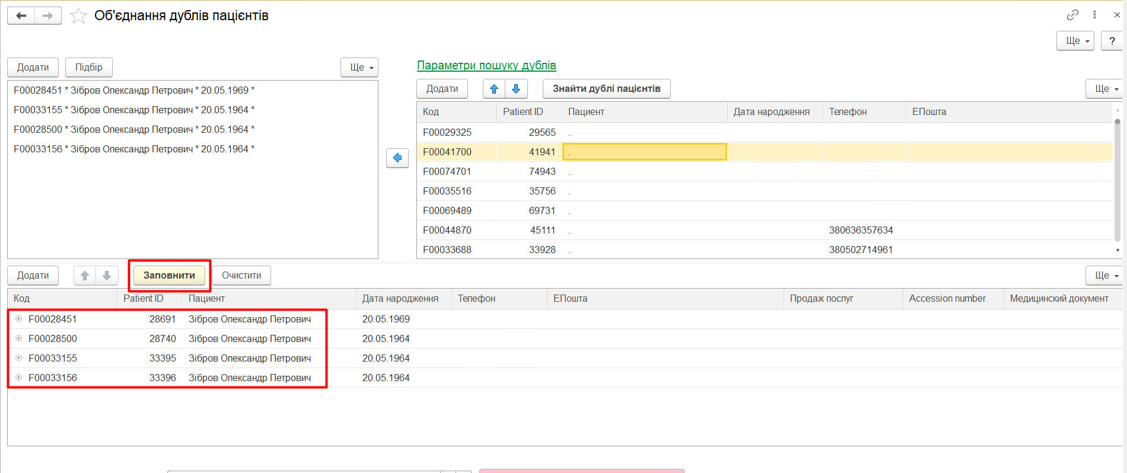Transfer selected patient left with blue arrow

(397, 158)
